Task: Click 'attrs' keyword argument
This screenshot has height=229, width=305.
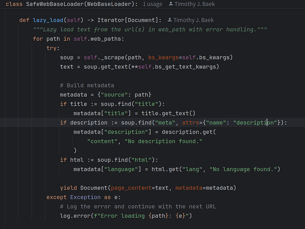Action: (191, 123)
